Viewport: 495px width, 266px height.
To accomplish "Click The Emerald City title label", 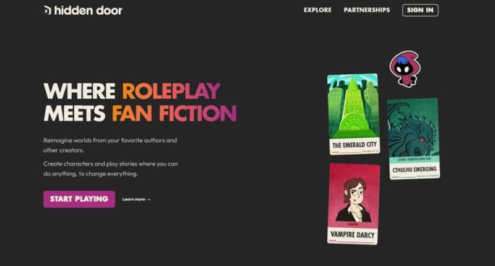I will (355, 145).
